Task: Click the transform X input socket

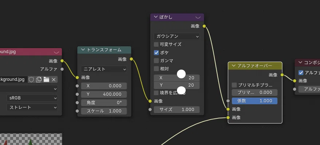Action: [x=77, y=86]
